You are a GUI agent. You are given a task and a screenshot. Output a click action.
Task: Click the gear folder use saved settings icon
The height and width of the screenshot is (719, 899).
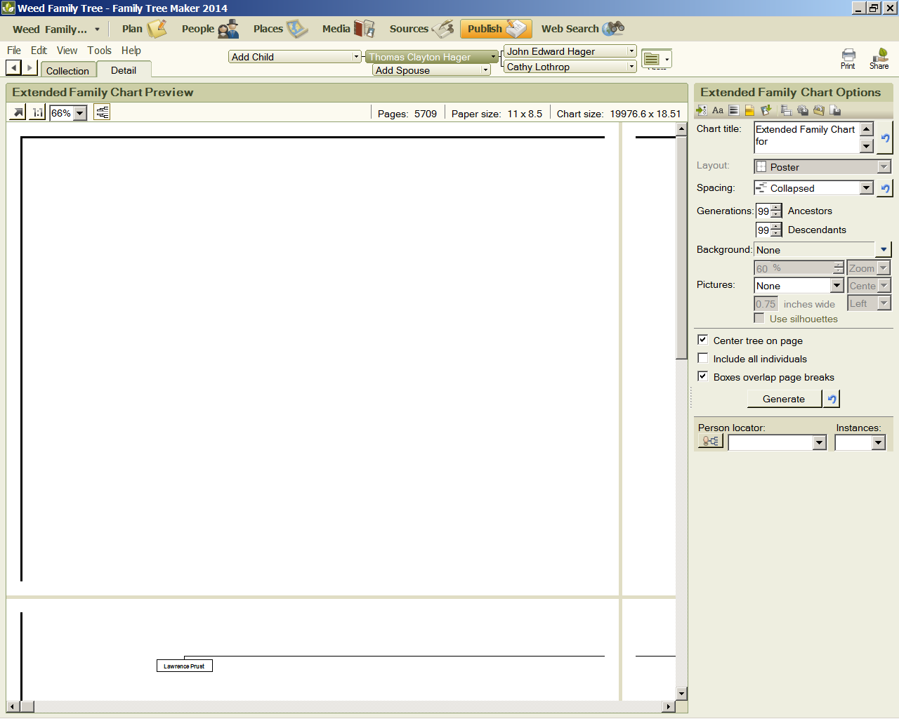818,110
